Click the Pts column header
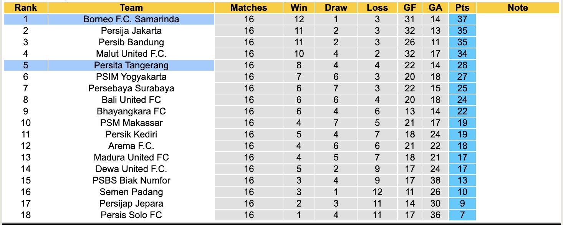Viewport: 563px width, 225px height. [x=462, y=8]
